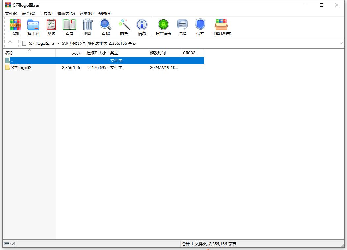Viewport: 347px width, 250px height.
Task: Click the 删除 (Delete) trash icon
Action: pyautogui.click(x=87, y=25)
